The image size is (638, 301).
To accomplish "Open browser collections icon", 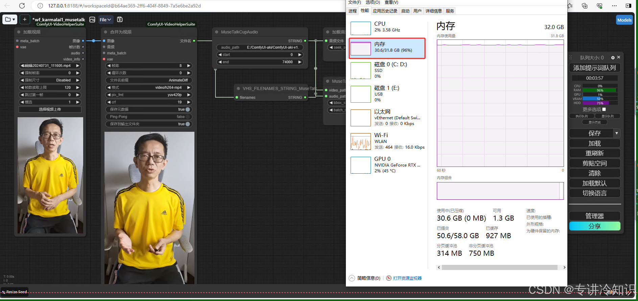I will pos(585,6).
